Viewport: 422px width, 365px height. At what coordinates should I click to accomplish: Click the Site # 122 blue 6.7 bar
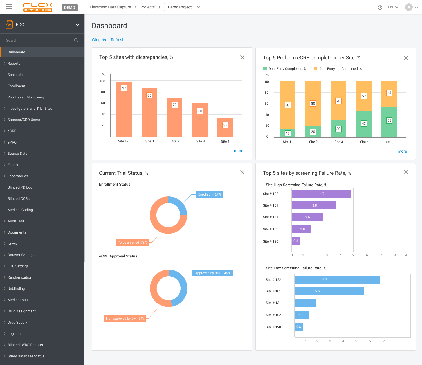click(337, 280)
